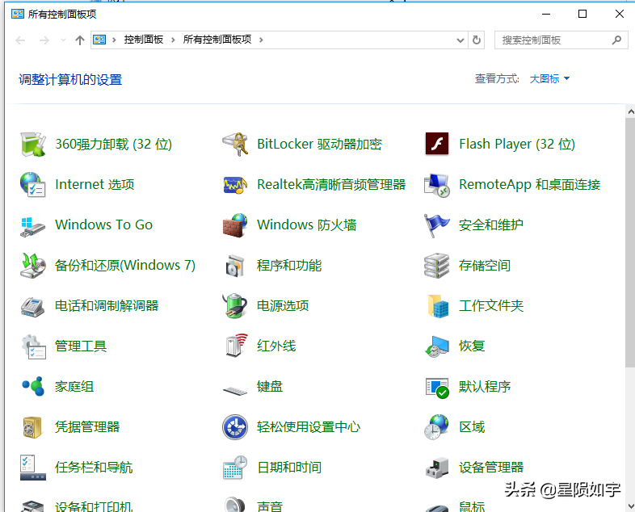This screenshot has width=635, height=512.
Task: Open the 程序和功能 icon
Action: pyautogui.click(x=235, y=266)
